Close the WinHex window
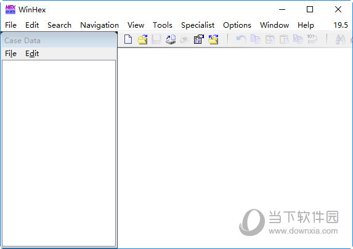The height and width of the screenshot is (249, 353). point(338,9)
